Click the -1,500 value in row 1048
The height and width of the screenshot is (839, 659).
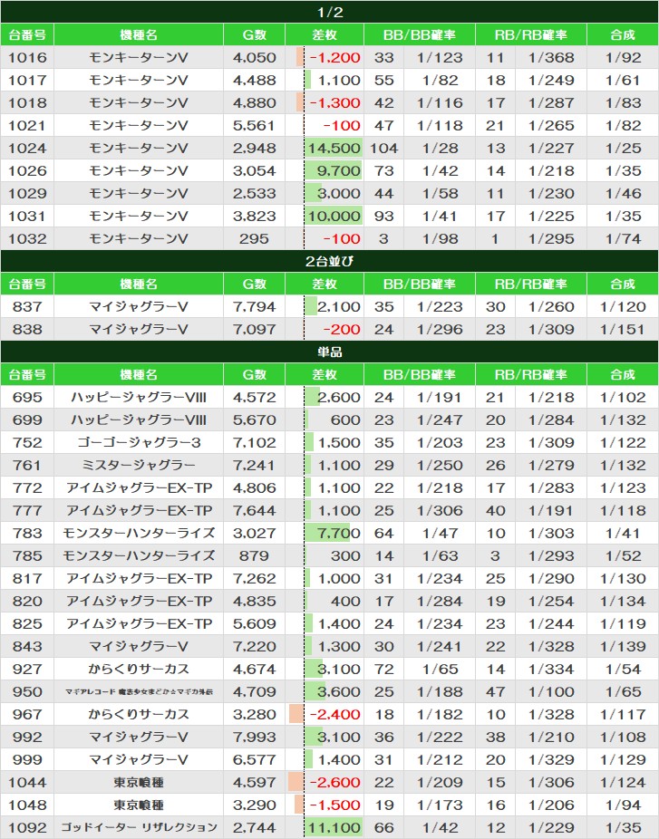click(x=335, y=805)
